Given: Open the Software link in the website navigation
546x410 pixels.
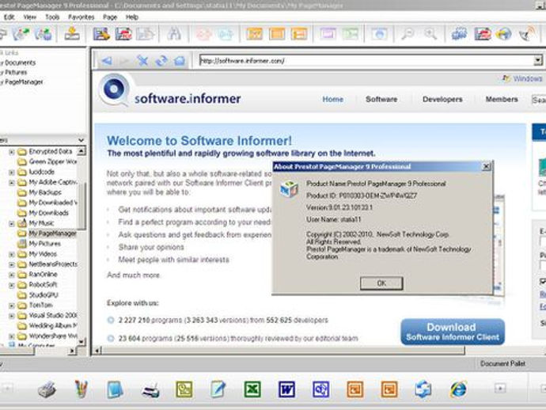Looking at the screenshot, I should click(x=381, y=99).
